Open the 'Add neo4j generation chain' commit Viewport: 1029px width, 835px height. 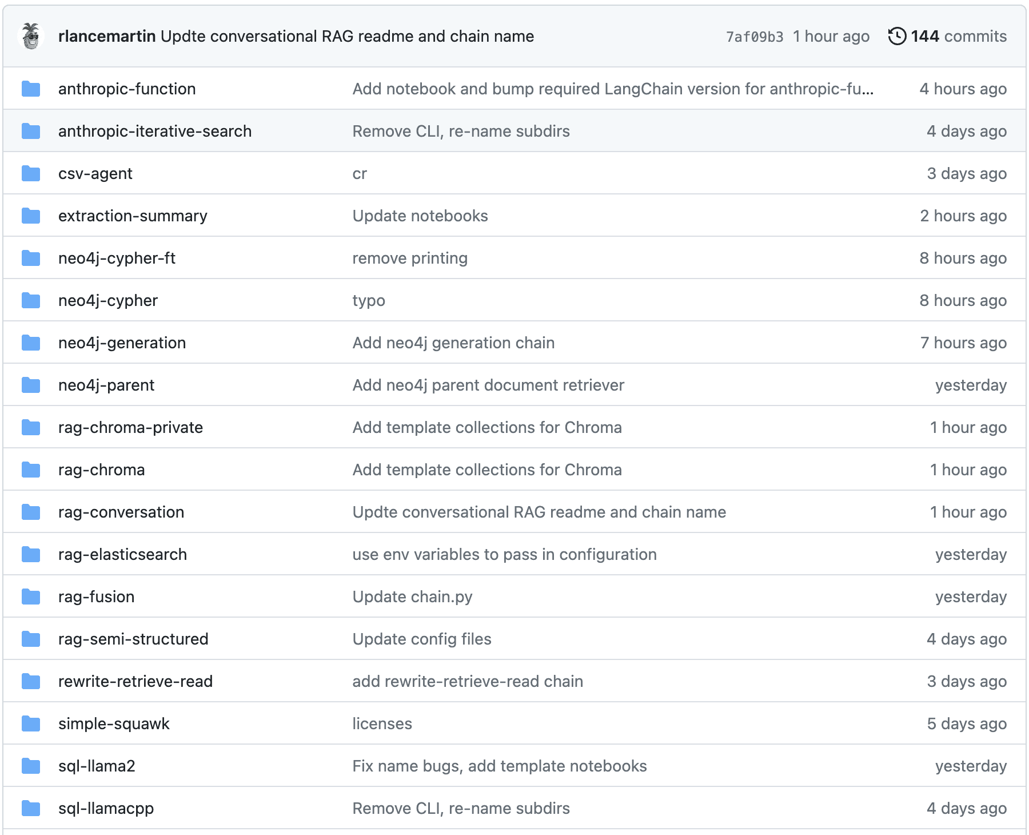coord(453,343)
